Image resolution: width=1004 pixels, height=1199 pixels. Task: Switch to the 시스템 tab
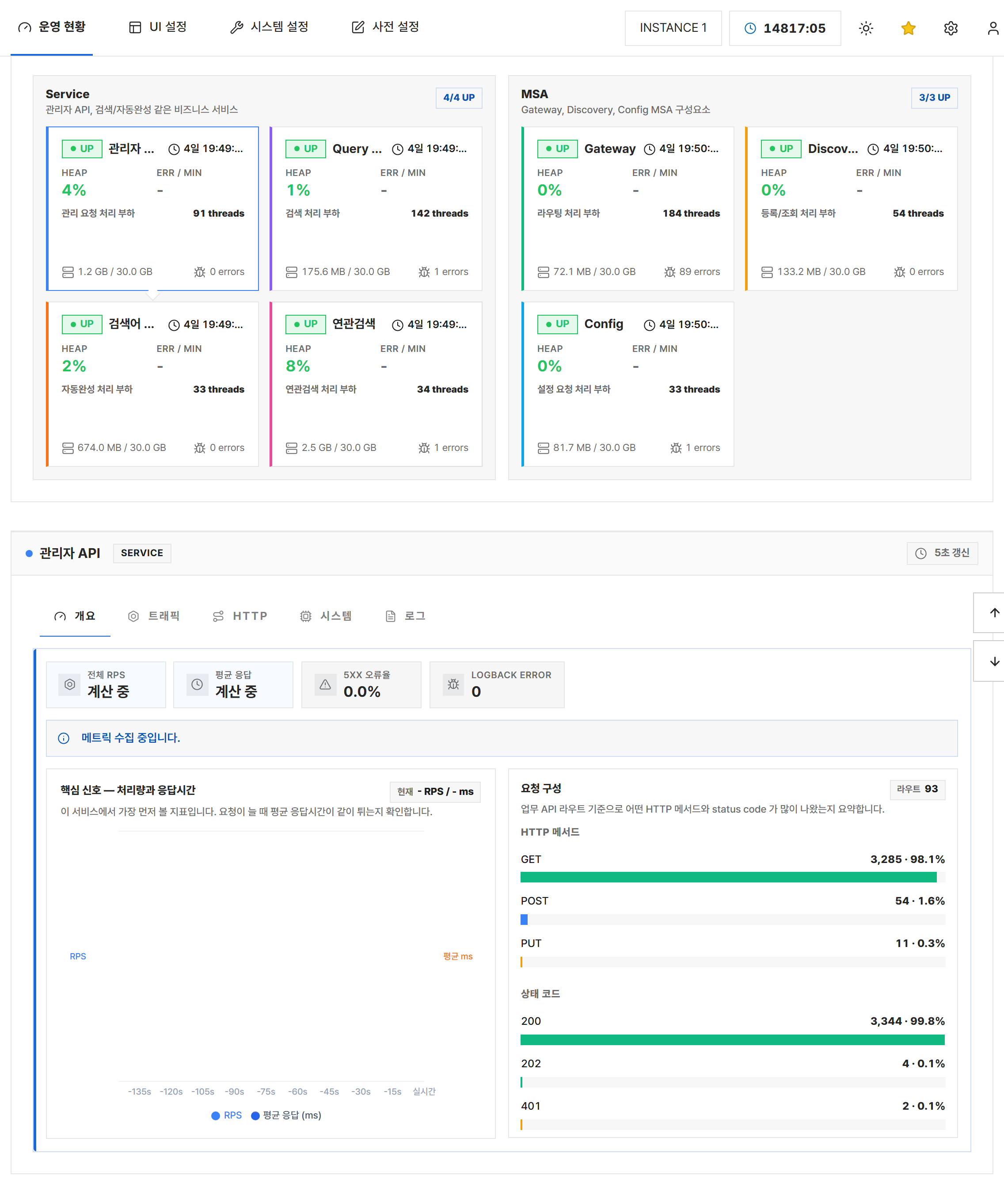[x=326, y=615]
